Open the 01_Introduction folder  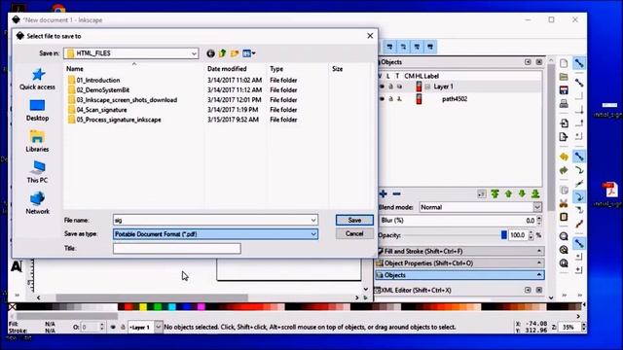tap(98, 80)
